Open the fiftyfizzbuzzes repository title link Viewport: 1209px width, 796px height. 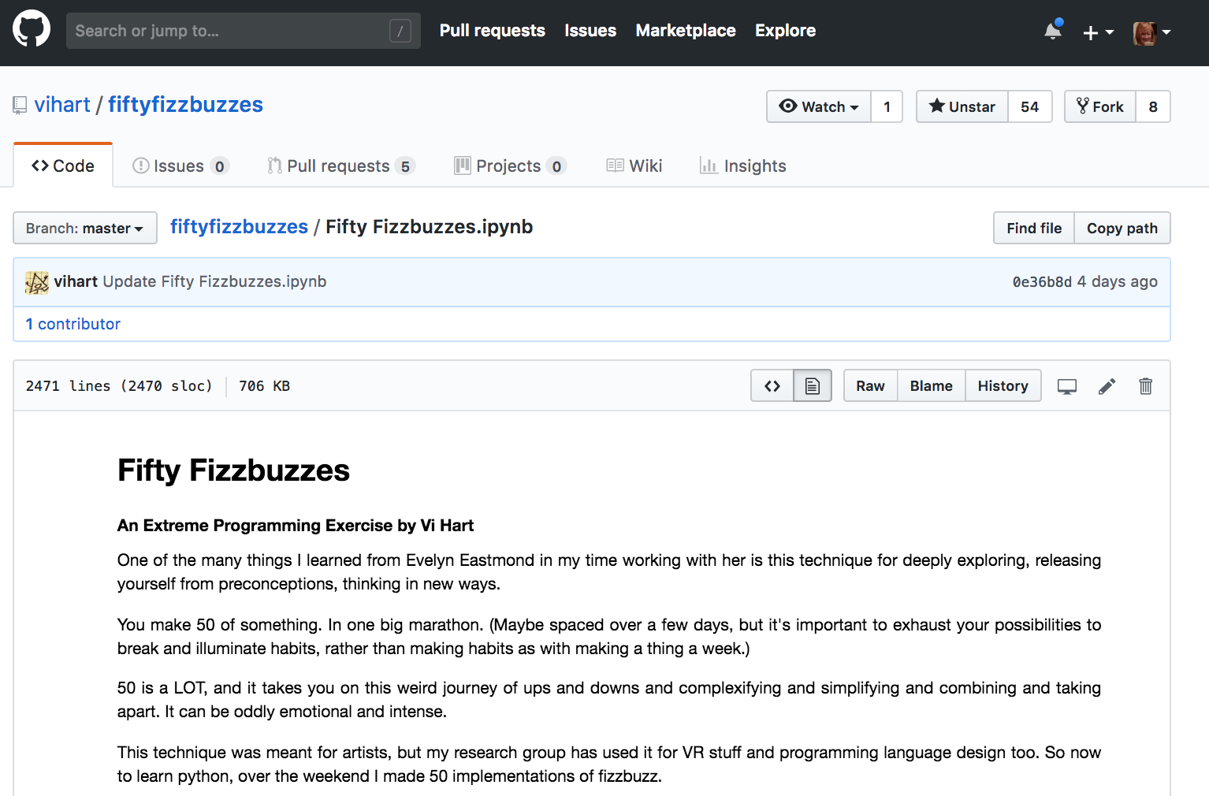(x=185, y=105)
